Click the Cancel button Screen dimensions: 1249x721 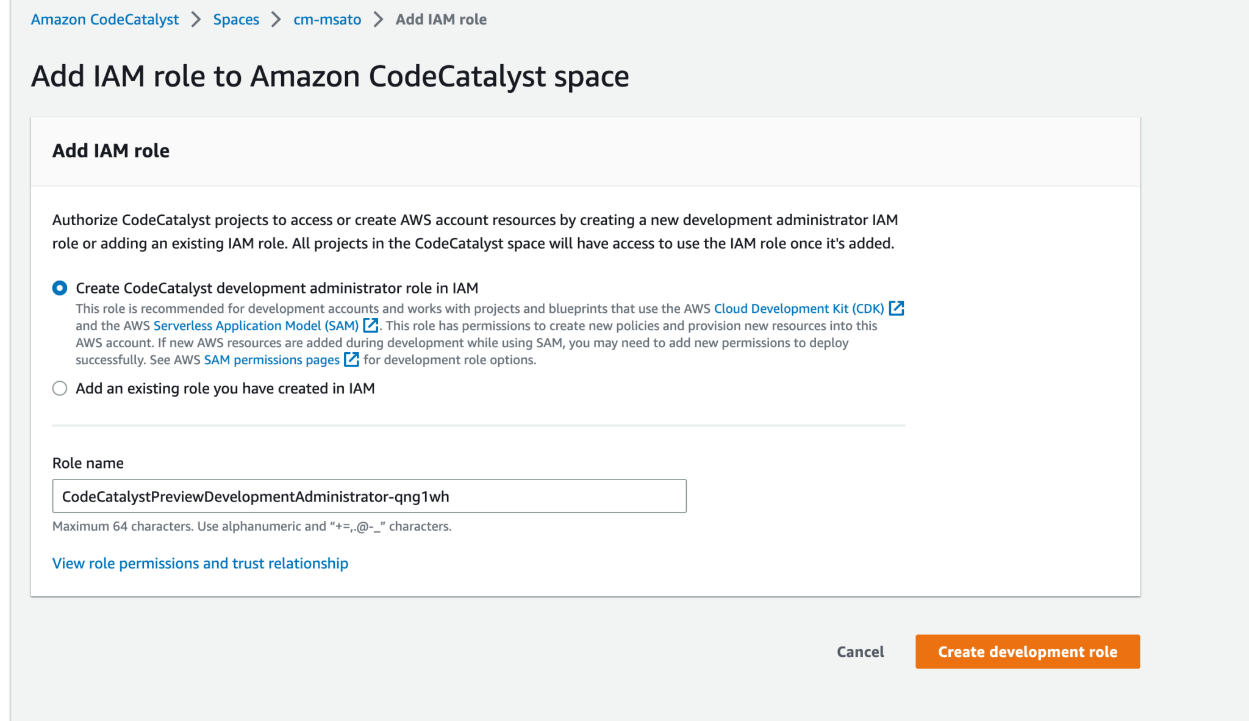click(860, 651)
